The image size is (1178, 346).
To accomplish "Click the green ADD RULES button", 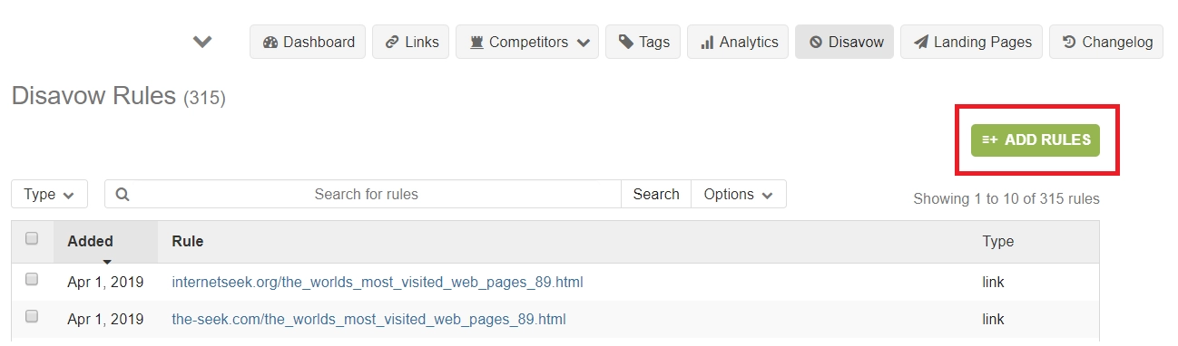I will (x=1036, y=140).
